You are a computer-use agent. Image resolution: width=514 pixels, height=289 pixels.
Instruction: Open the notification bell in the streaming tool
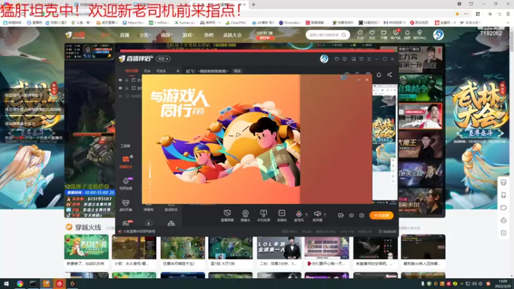click(x=378, y=74)
